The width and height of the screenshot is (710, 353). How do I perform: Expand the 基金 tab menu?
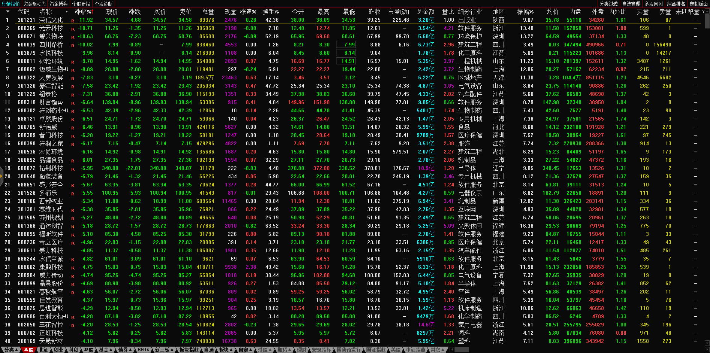pyautogui.click(x=105, y=350)
